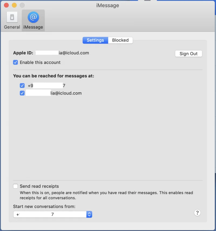The width and height of the screenshot is (216, 231).
Task: Click the up chevron of the conversation selector
Action: tap(89, 213)
